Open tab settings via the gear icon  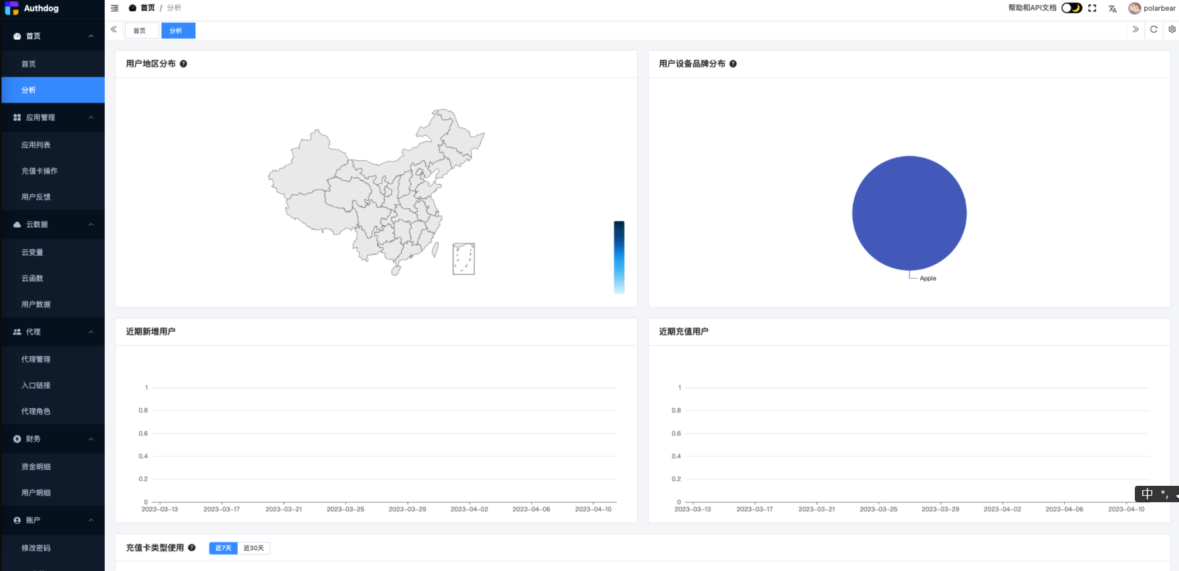pyautogui.click(x=1171, y=30)
